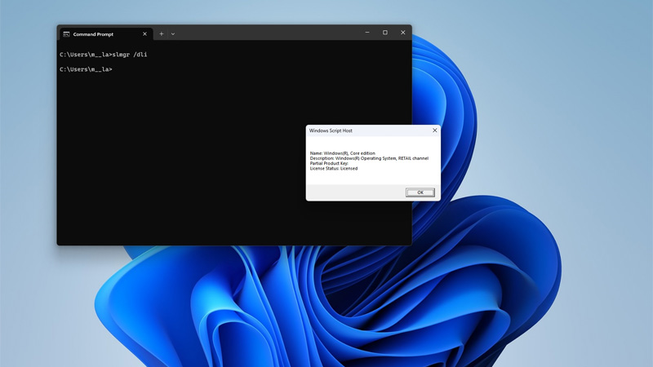The image size is (653, 367).
Task: Click 'License Status: Licensed' text
Action: tap(334, 169)
